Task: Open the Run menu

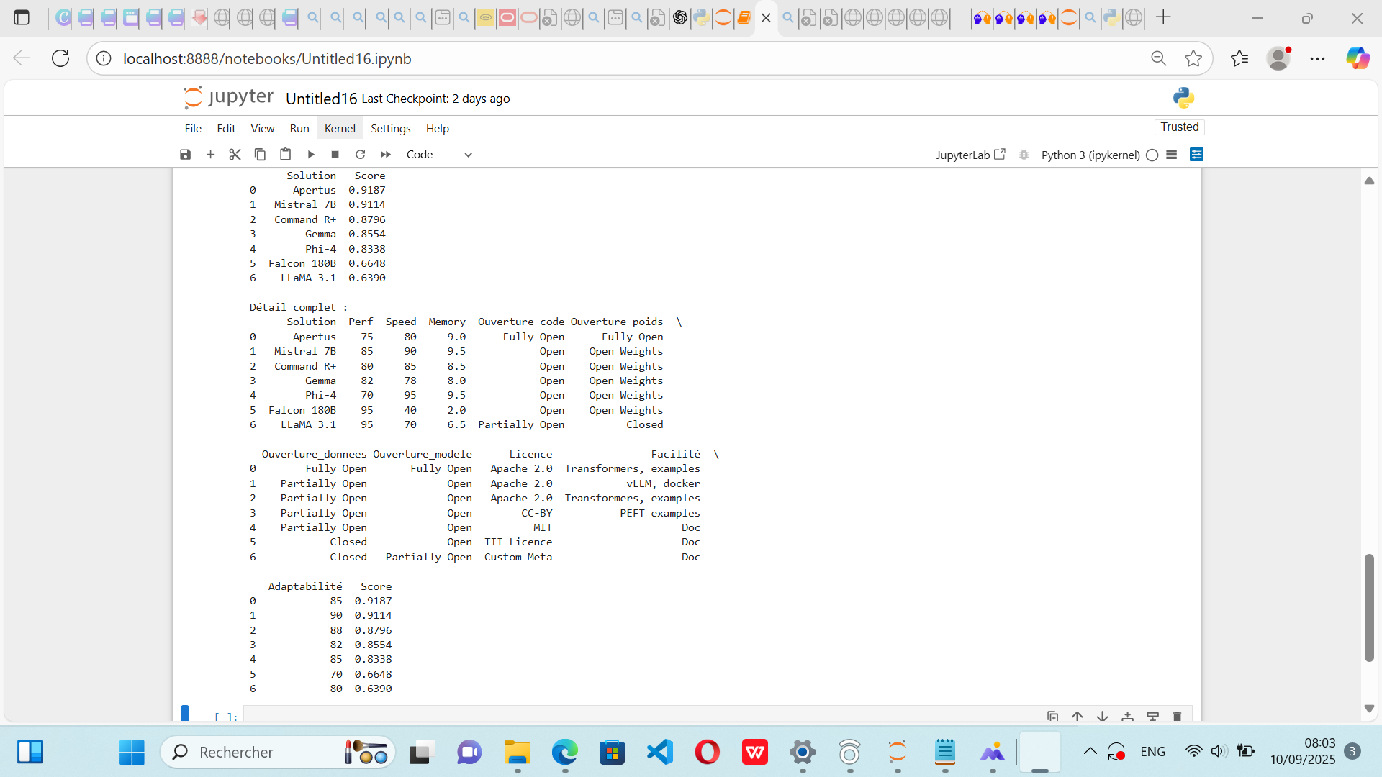Action: (x=299, y=128)
